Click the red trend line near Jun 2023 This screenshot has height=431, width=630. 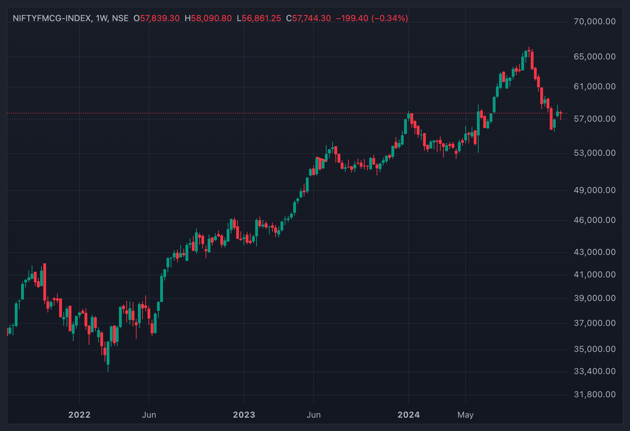(322, 159)
